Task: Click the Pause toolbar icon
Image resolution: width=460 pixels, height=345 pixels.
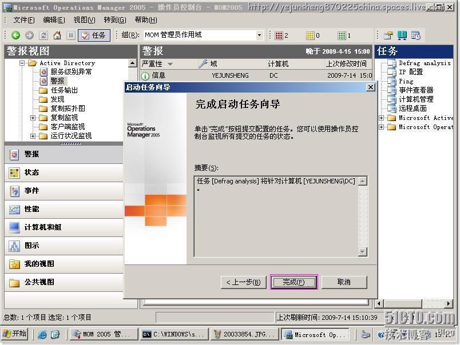Action: 71,35
